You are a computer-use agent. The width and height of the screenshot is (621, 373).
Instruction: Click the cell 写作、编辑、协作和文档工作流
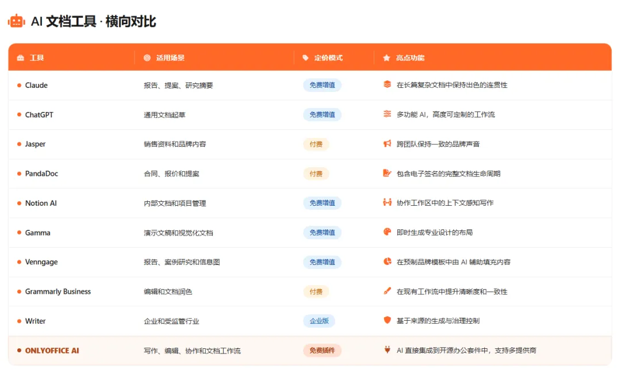[192, 351]
